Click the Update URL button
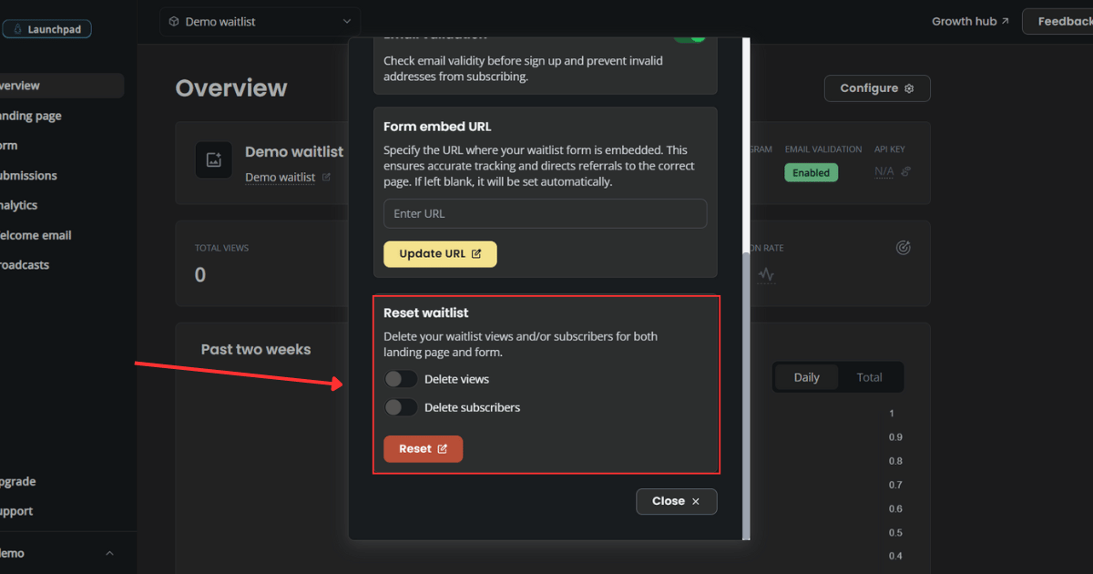 [440, 254]
